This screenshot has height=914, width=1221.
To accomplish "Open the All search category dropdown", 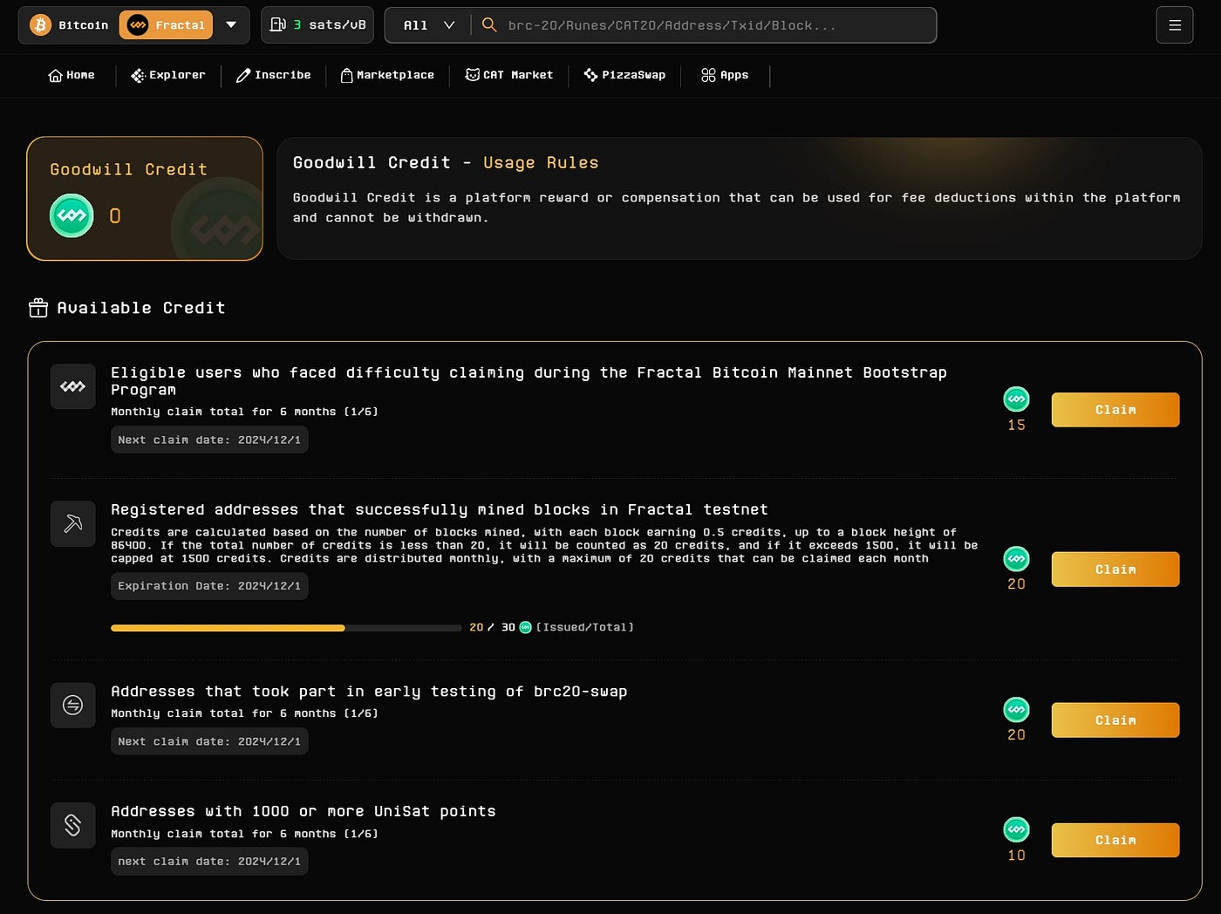I will [x=428, y=25].
